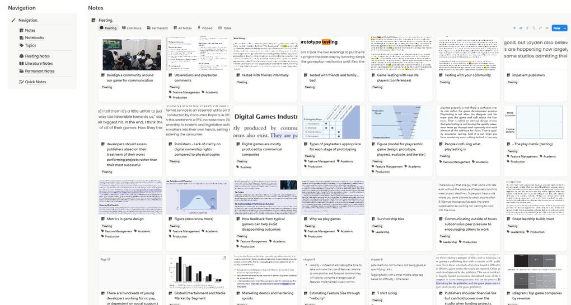Click the sort arrows icon

521,28
